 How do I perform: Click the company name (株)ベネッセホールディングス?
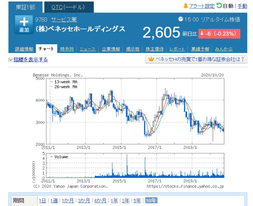pos(80,29)
